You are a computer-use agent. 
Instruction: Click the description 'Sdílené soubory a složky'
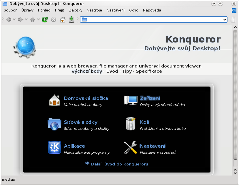87,128
